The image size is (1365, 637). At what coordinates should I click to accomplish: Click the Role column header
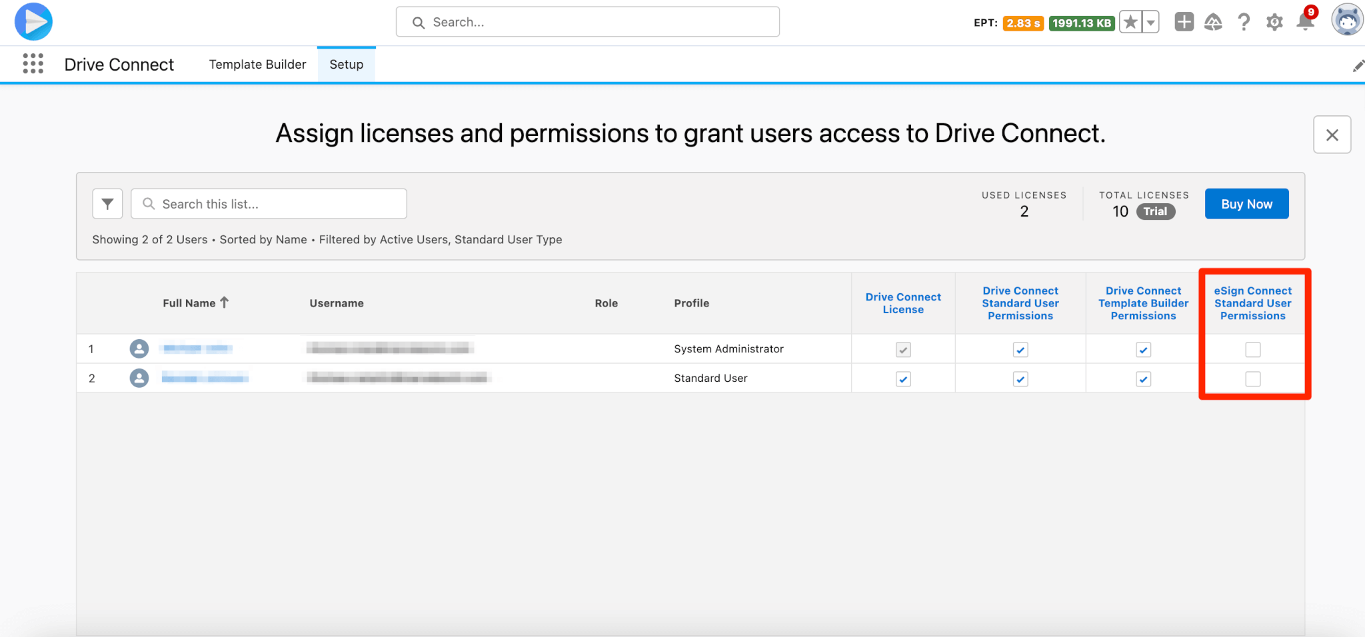pos(607,303)
